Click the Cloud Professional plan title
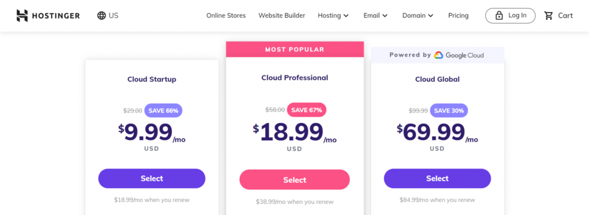 pyautogui.click(x=295, y=78)
